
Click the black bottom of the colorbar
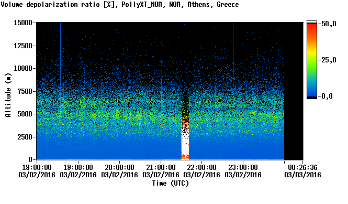312,98
